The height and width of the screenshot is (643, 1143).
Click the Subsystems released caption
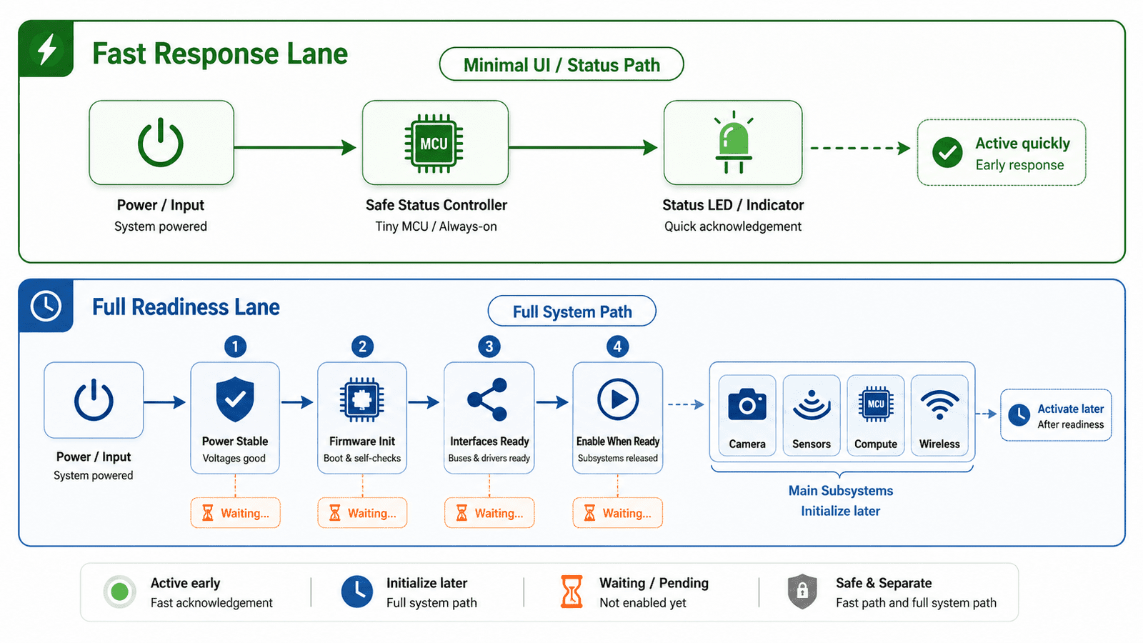click(x=618, y=459)
